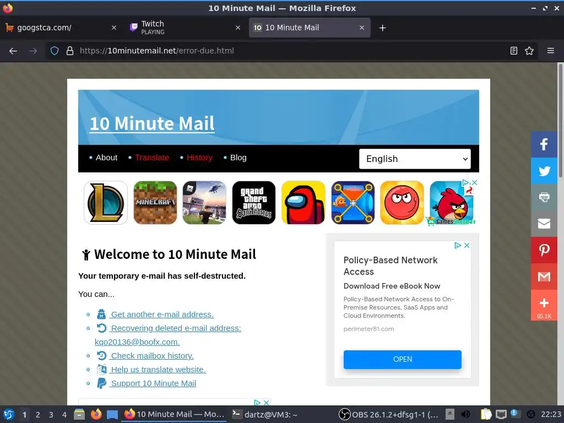
Task: Close the googstca.com tab
Action: 113,28
